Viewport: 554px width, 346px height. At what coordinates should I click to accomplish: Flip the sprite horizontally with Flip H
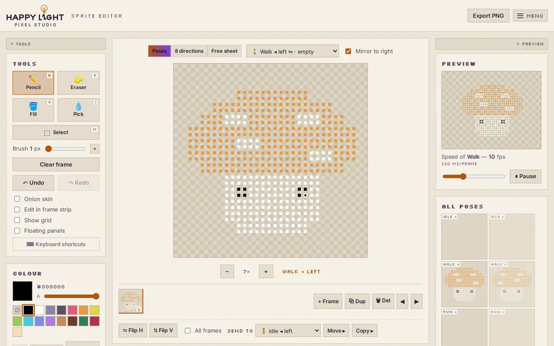[x=133, y=330]
